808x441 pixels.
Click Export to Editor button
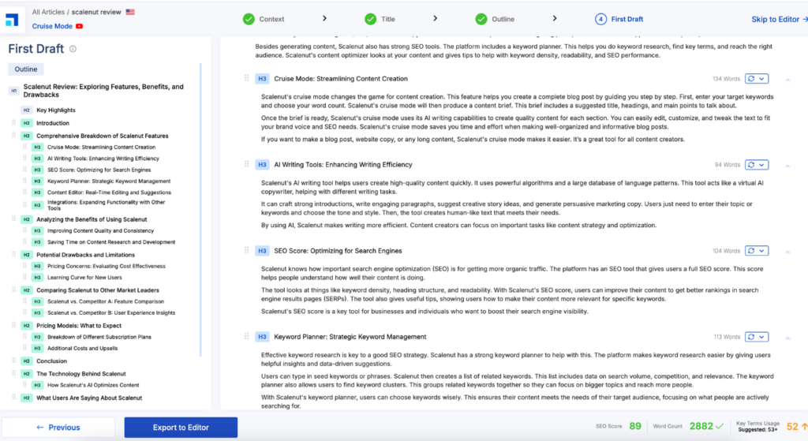[x=181, y=428]
